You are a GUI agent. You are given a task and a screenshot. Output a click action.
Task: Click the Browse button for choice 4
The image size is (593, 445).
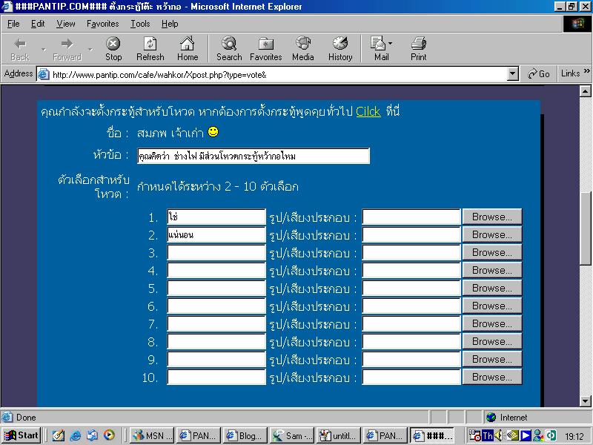click(492, 270)
